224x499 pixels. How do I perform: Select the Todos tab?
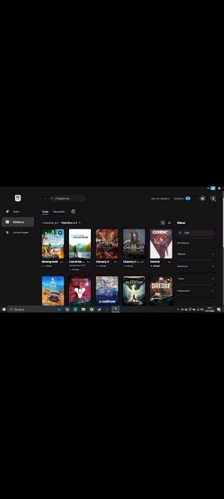(x=45, y=211)
